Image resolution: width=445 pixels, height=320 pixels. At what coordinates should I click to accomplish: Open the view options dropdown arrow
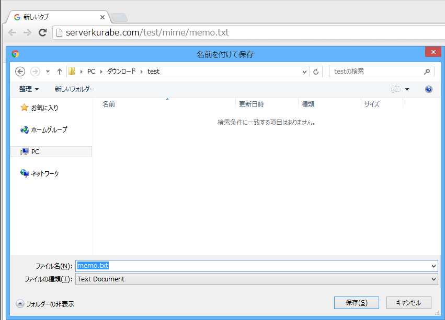(x=407, y=89)
